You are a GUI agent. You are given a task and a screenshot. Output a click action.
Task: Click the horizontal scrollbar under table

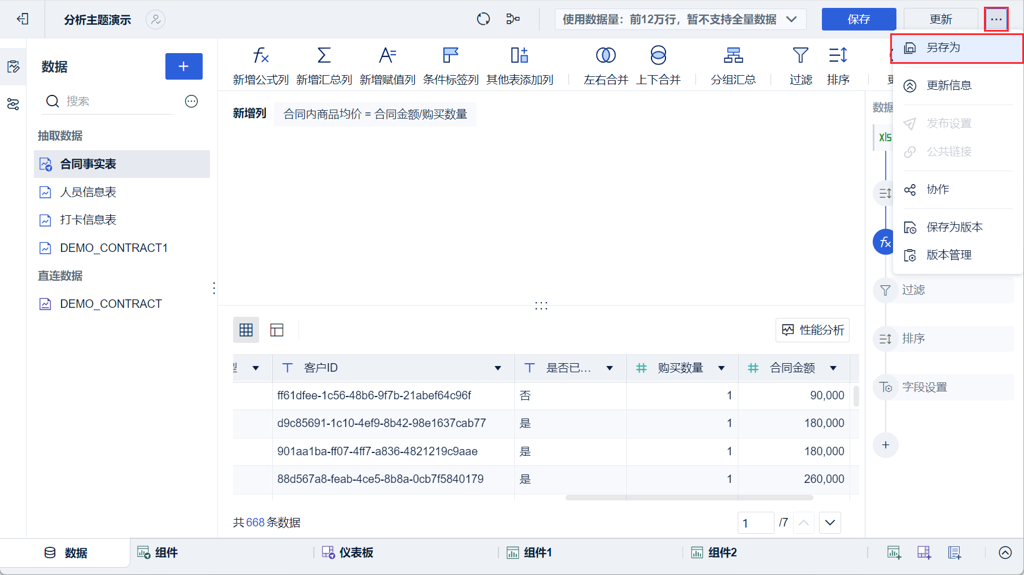click(689, 498)
